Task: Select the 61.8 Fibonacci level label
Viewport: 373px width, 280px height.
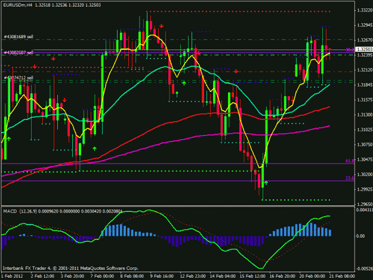Action: [350, 161]
